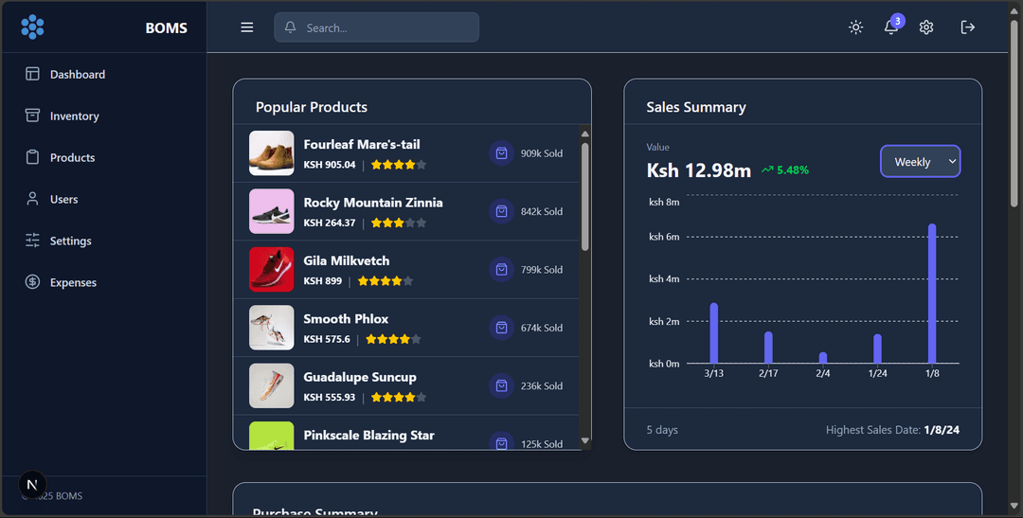
Task: Switch theme with the sun icon
Action: tap(855, 27)
